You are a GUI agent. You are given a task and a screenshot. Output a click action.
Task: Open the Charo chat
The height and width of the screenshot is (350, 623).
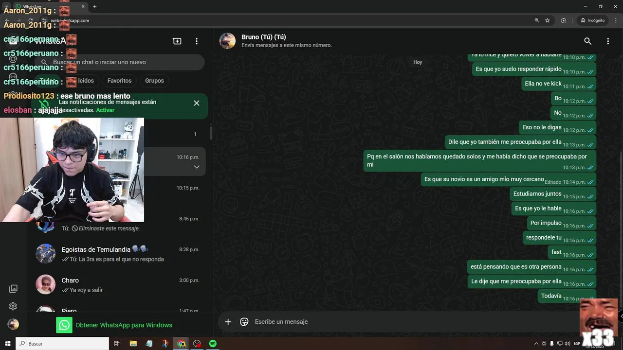(x=119, y=285)
